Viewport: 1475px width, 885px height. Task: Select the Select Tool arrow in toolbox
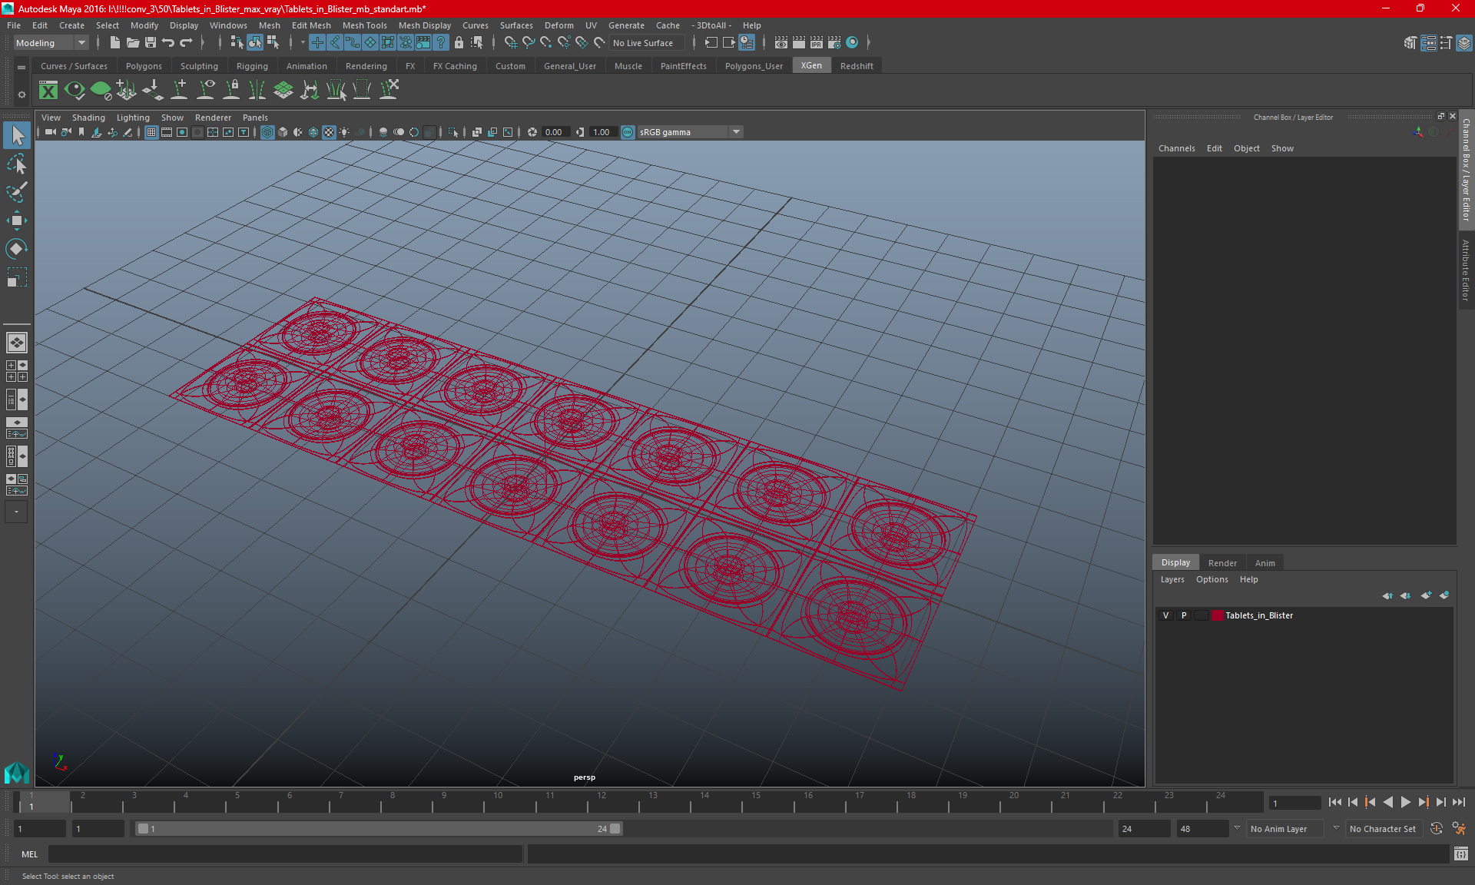pos(17,136)
